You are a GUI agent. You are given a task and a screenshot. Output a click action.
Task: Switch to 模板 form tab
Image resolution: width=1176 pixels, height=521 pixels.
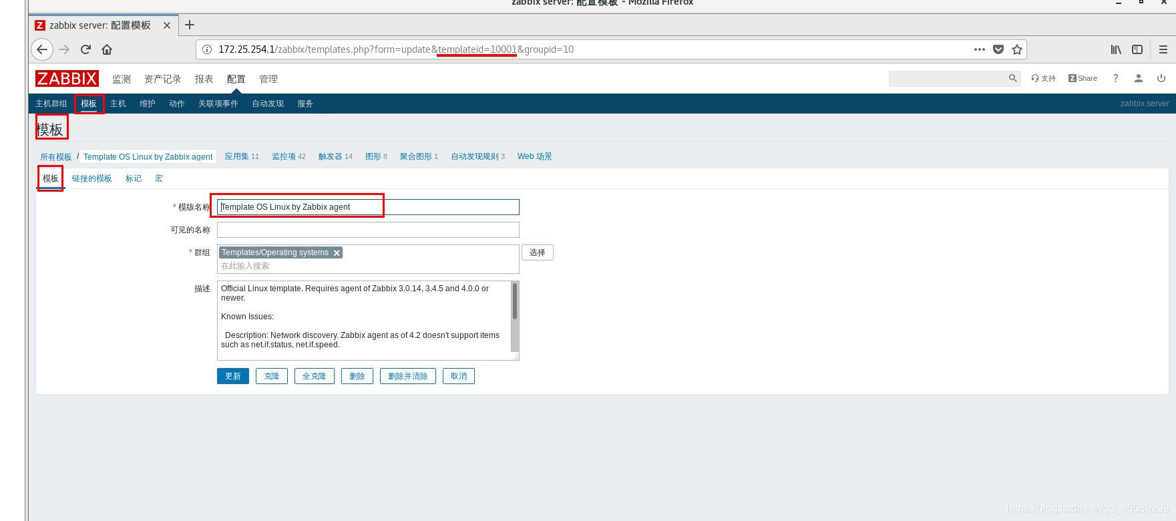(51, 178)
